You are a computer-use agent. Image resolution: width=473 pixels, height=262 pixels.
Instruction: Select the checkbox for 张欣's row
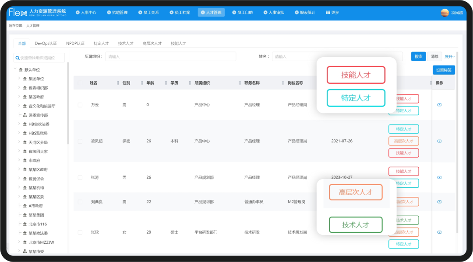click(80, 232)
